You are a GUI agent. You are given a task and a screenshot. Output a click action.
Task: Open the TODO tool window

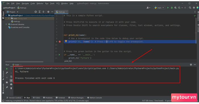click(x=36, y=98)
